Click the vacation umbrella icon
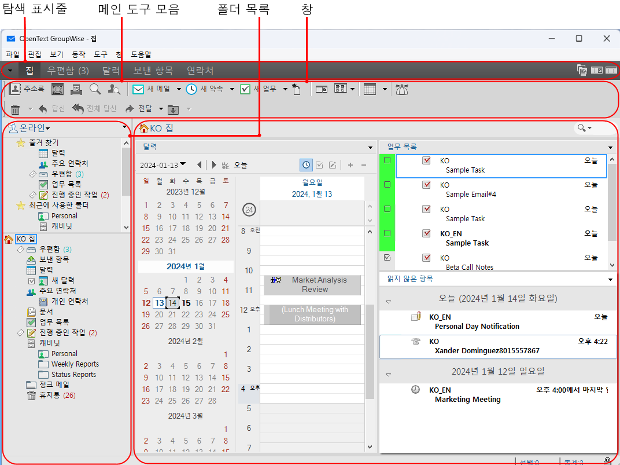 (x=402, y=89)
